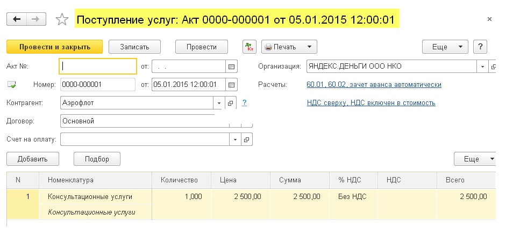Close the document with the X
Image resolution: width=513 pixels, height=228 pixels.
click(x=489, y=19)
